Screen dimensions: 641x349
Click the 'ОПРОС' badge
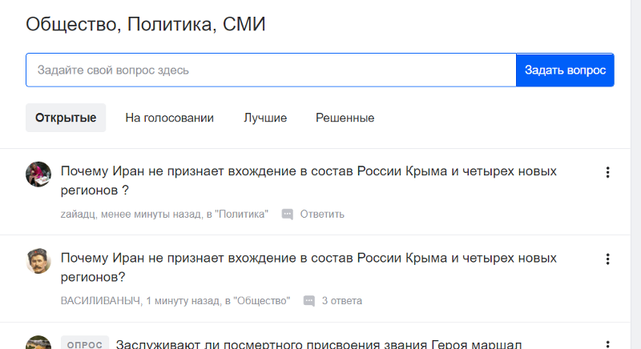[x=85, y=343]
